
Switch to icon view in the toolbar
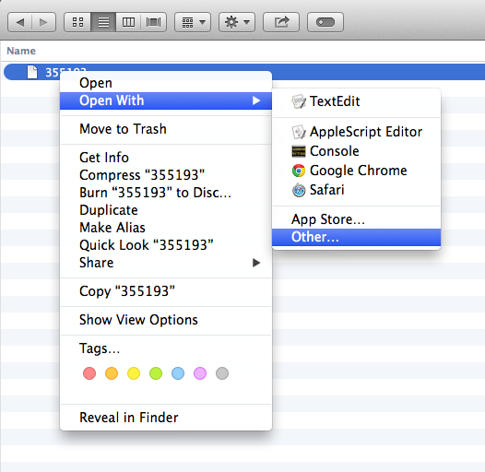point(77,22)
